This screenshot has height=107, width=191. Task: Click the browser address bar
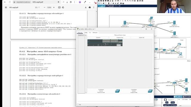(36, 2)
